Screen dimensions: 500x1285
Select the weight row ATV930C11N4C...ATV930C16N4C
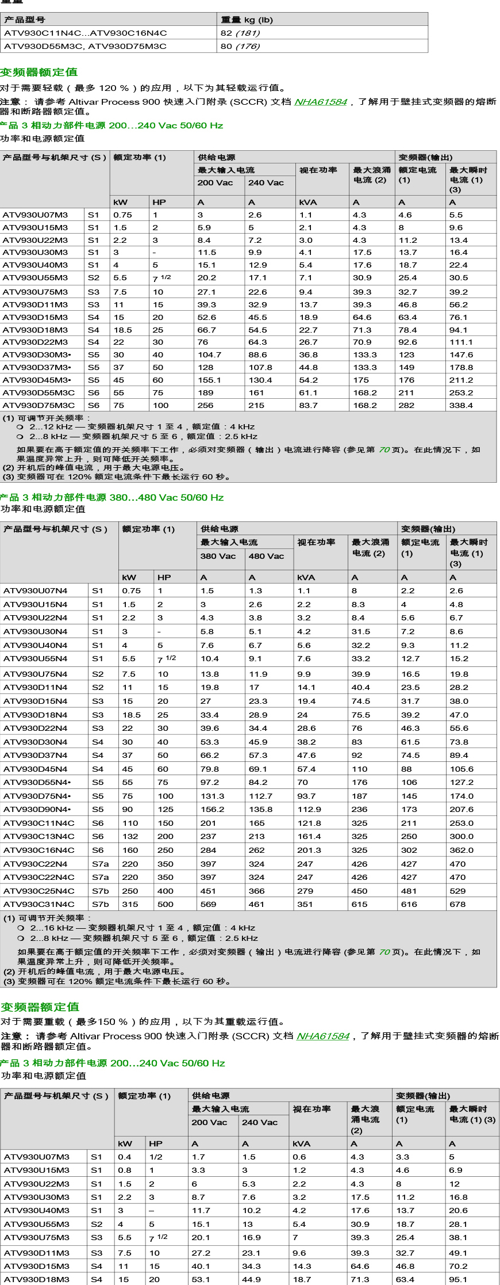coord(214,33)
